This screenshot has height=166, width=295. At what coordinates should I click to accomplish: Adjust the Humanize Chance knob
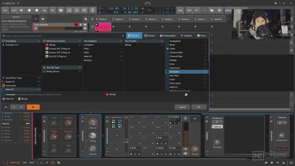point(93,123)
